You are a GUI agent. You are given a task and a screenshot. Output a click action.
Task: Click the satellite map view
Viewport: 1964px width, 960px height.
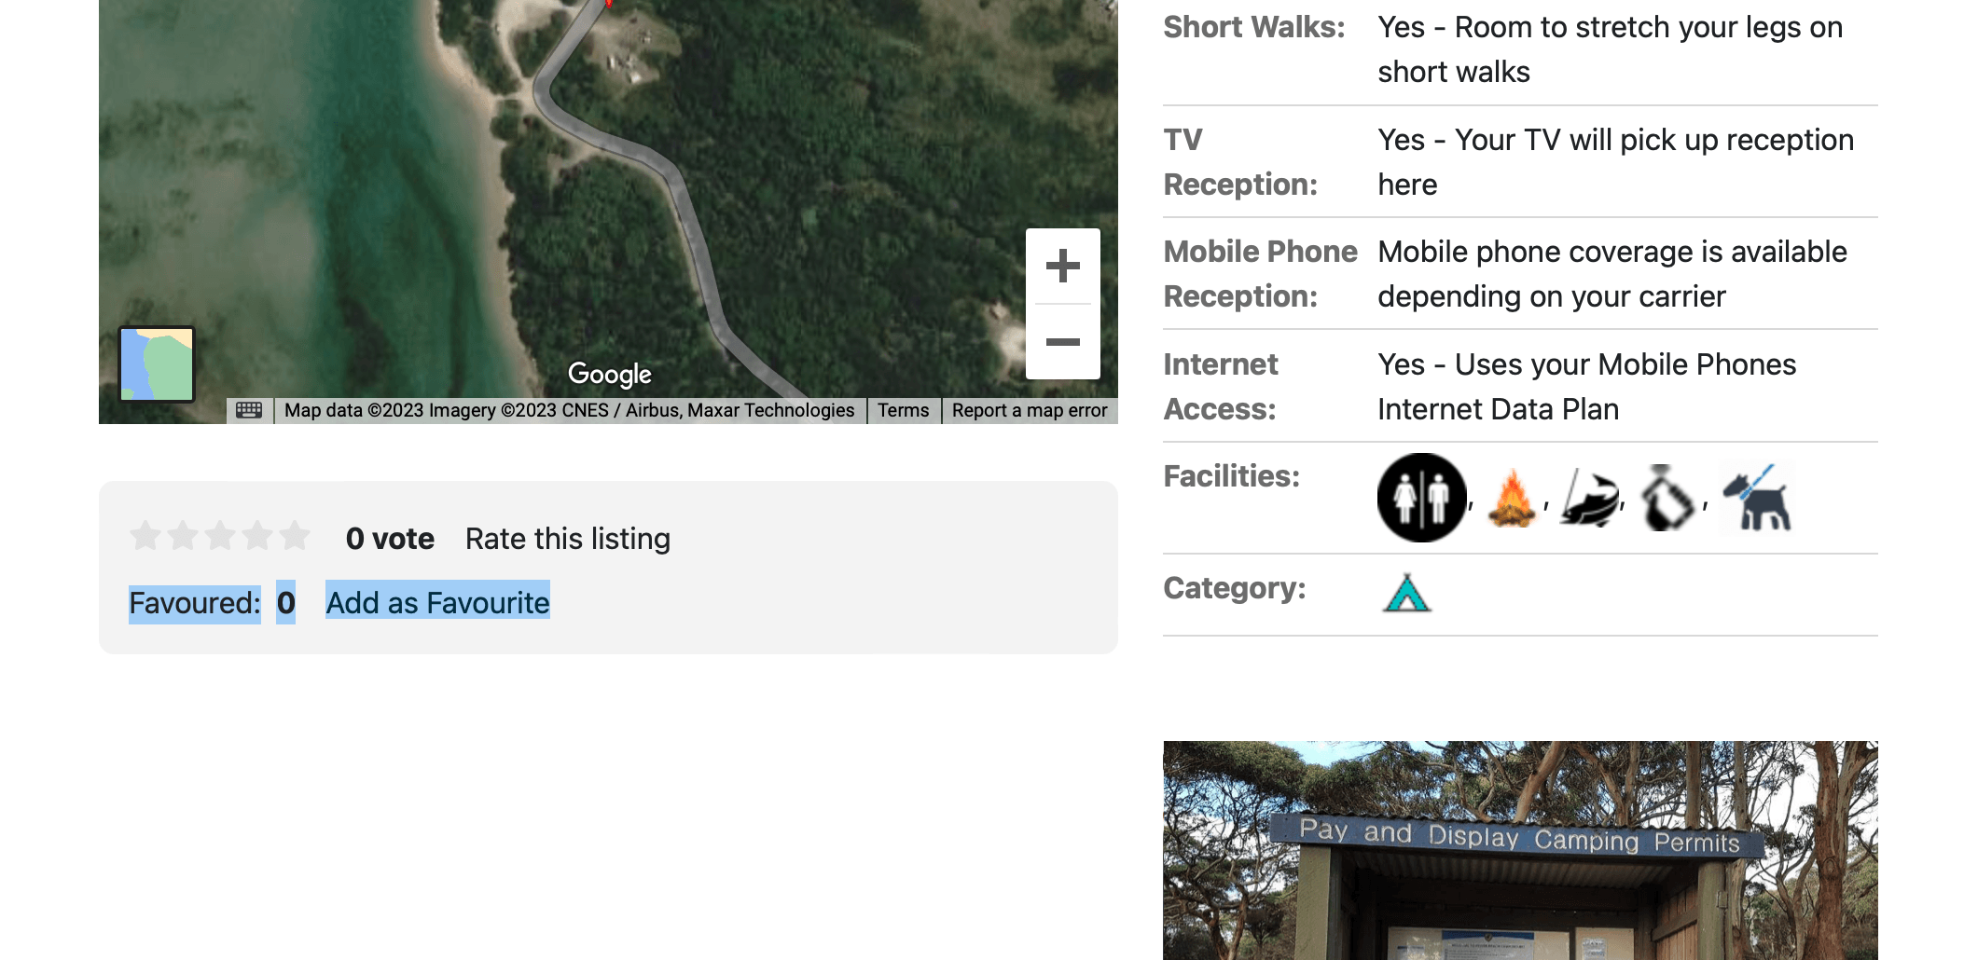pos(608,186)
